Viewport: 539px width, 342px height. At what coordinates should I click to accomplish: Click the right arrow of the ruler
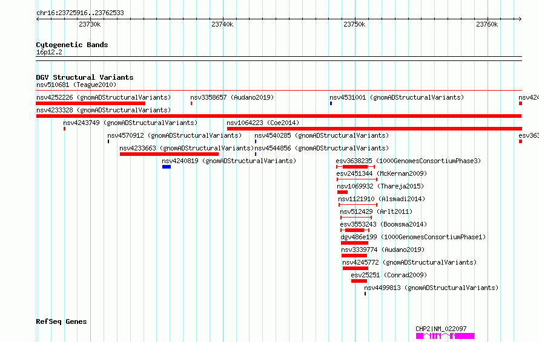pyautogui.click(x=520, y=19)
